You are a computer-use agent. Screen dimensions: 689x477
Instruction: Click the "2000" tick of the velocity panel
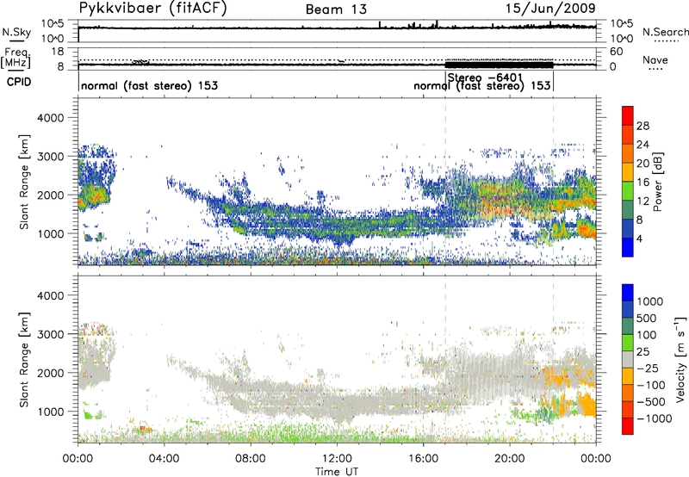coord(50,373)
